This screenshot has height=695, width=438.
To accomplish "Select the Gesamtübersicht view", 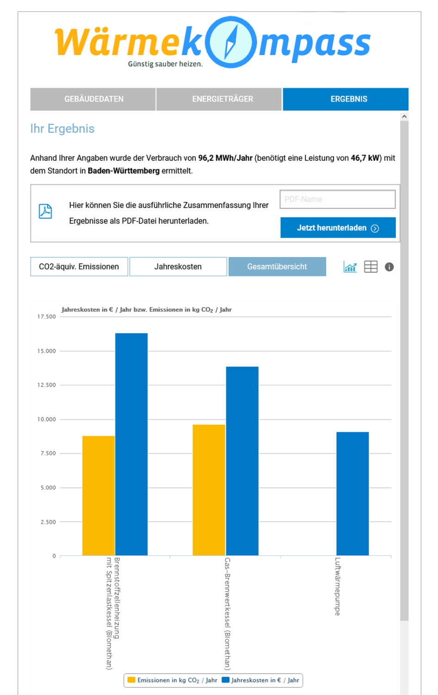I will coord(277,267).
